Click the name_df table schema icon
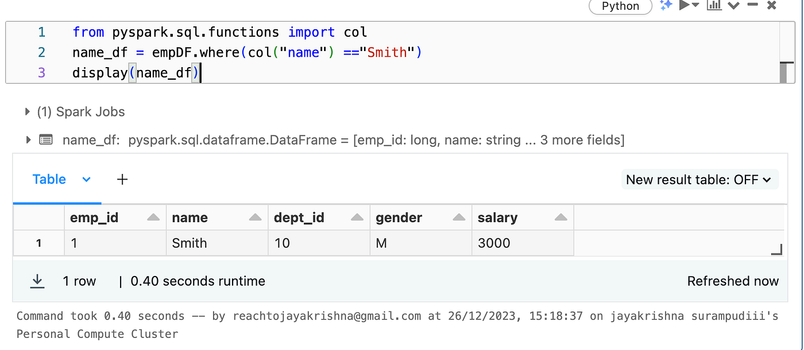The height and width of the screenshot is (350, 804). click(46, 139)
